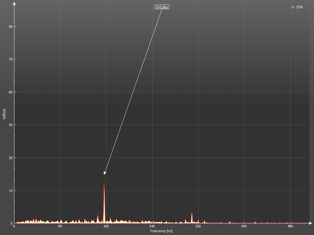Screen dimensions: 314x235
Task: Click the 90 label on the vertical axis
Action: 10,27
